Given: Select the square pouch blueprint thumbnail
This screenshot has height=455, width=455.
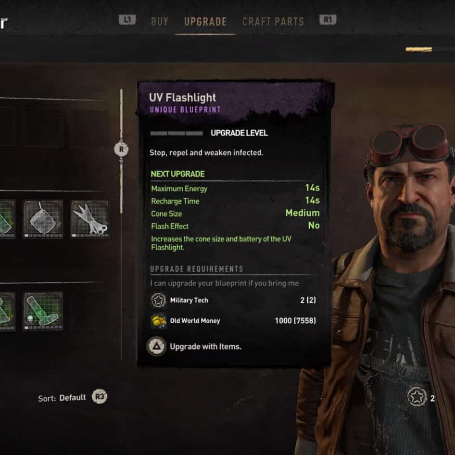Looking at the screenshot, I should [x=43, y=219].
